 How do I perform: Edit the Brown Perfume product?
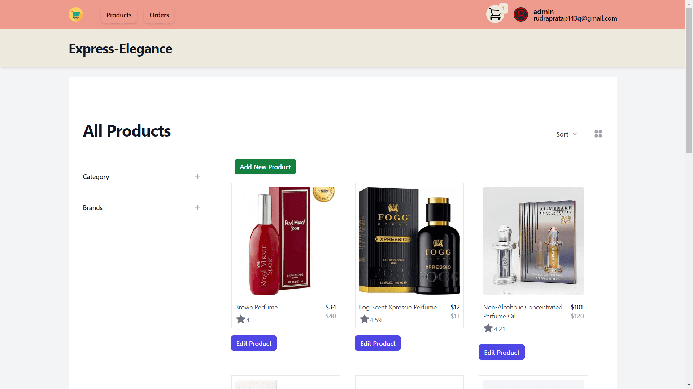click(254, 343)
